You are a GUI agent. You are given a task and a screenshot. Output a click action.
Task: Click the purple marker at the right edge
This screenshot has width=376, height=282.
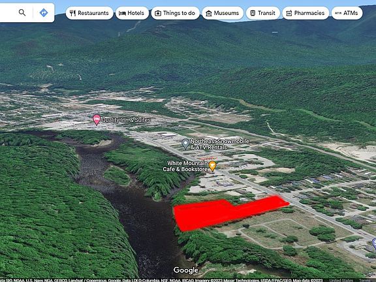tap(374, 243)
